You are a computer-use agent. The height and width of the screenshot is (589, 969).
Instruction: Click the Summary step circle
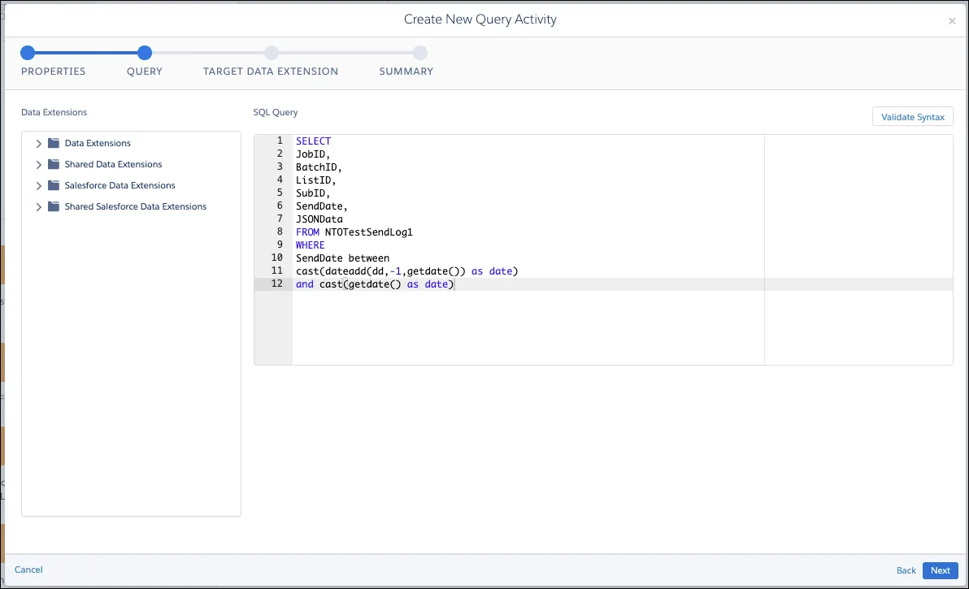pos(420,51)
